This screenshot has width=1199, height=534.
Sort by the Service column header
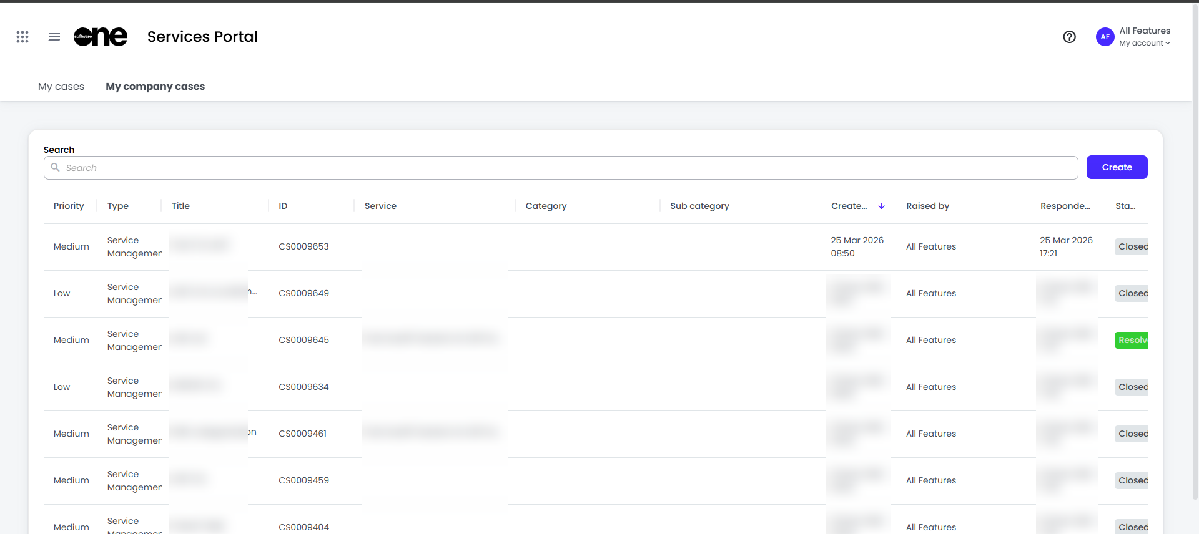(x=380, y=206)
